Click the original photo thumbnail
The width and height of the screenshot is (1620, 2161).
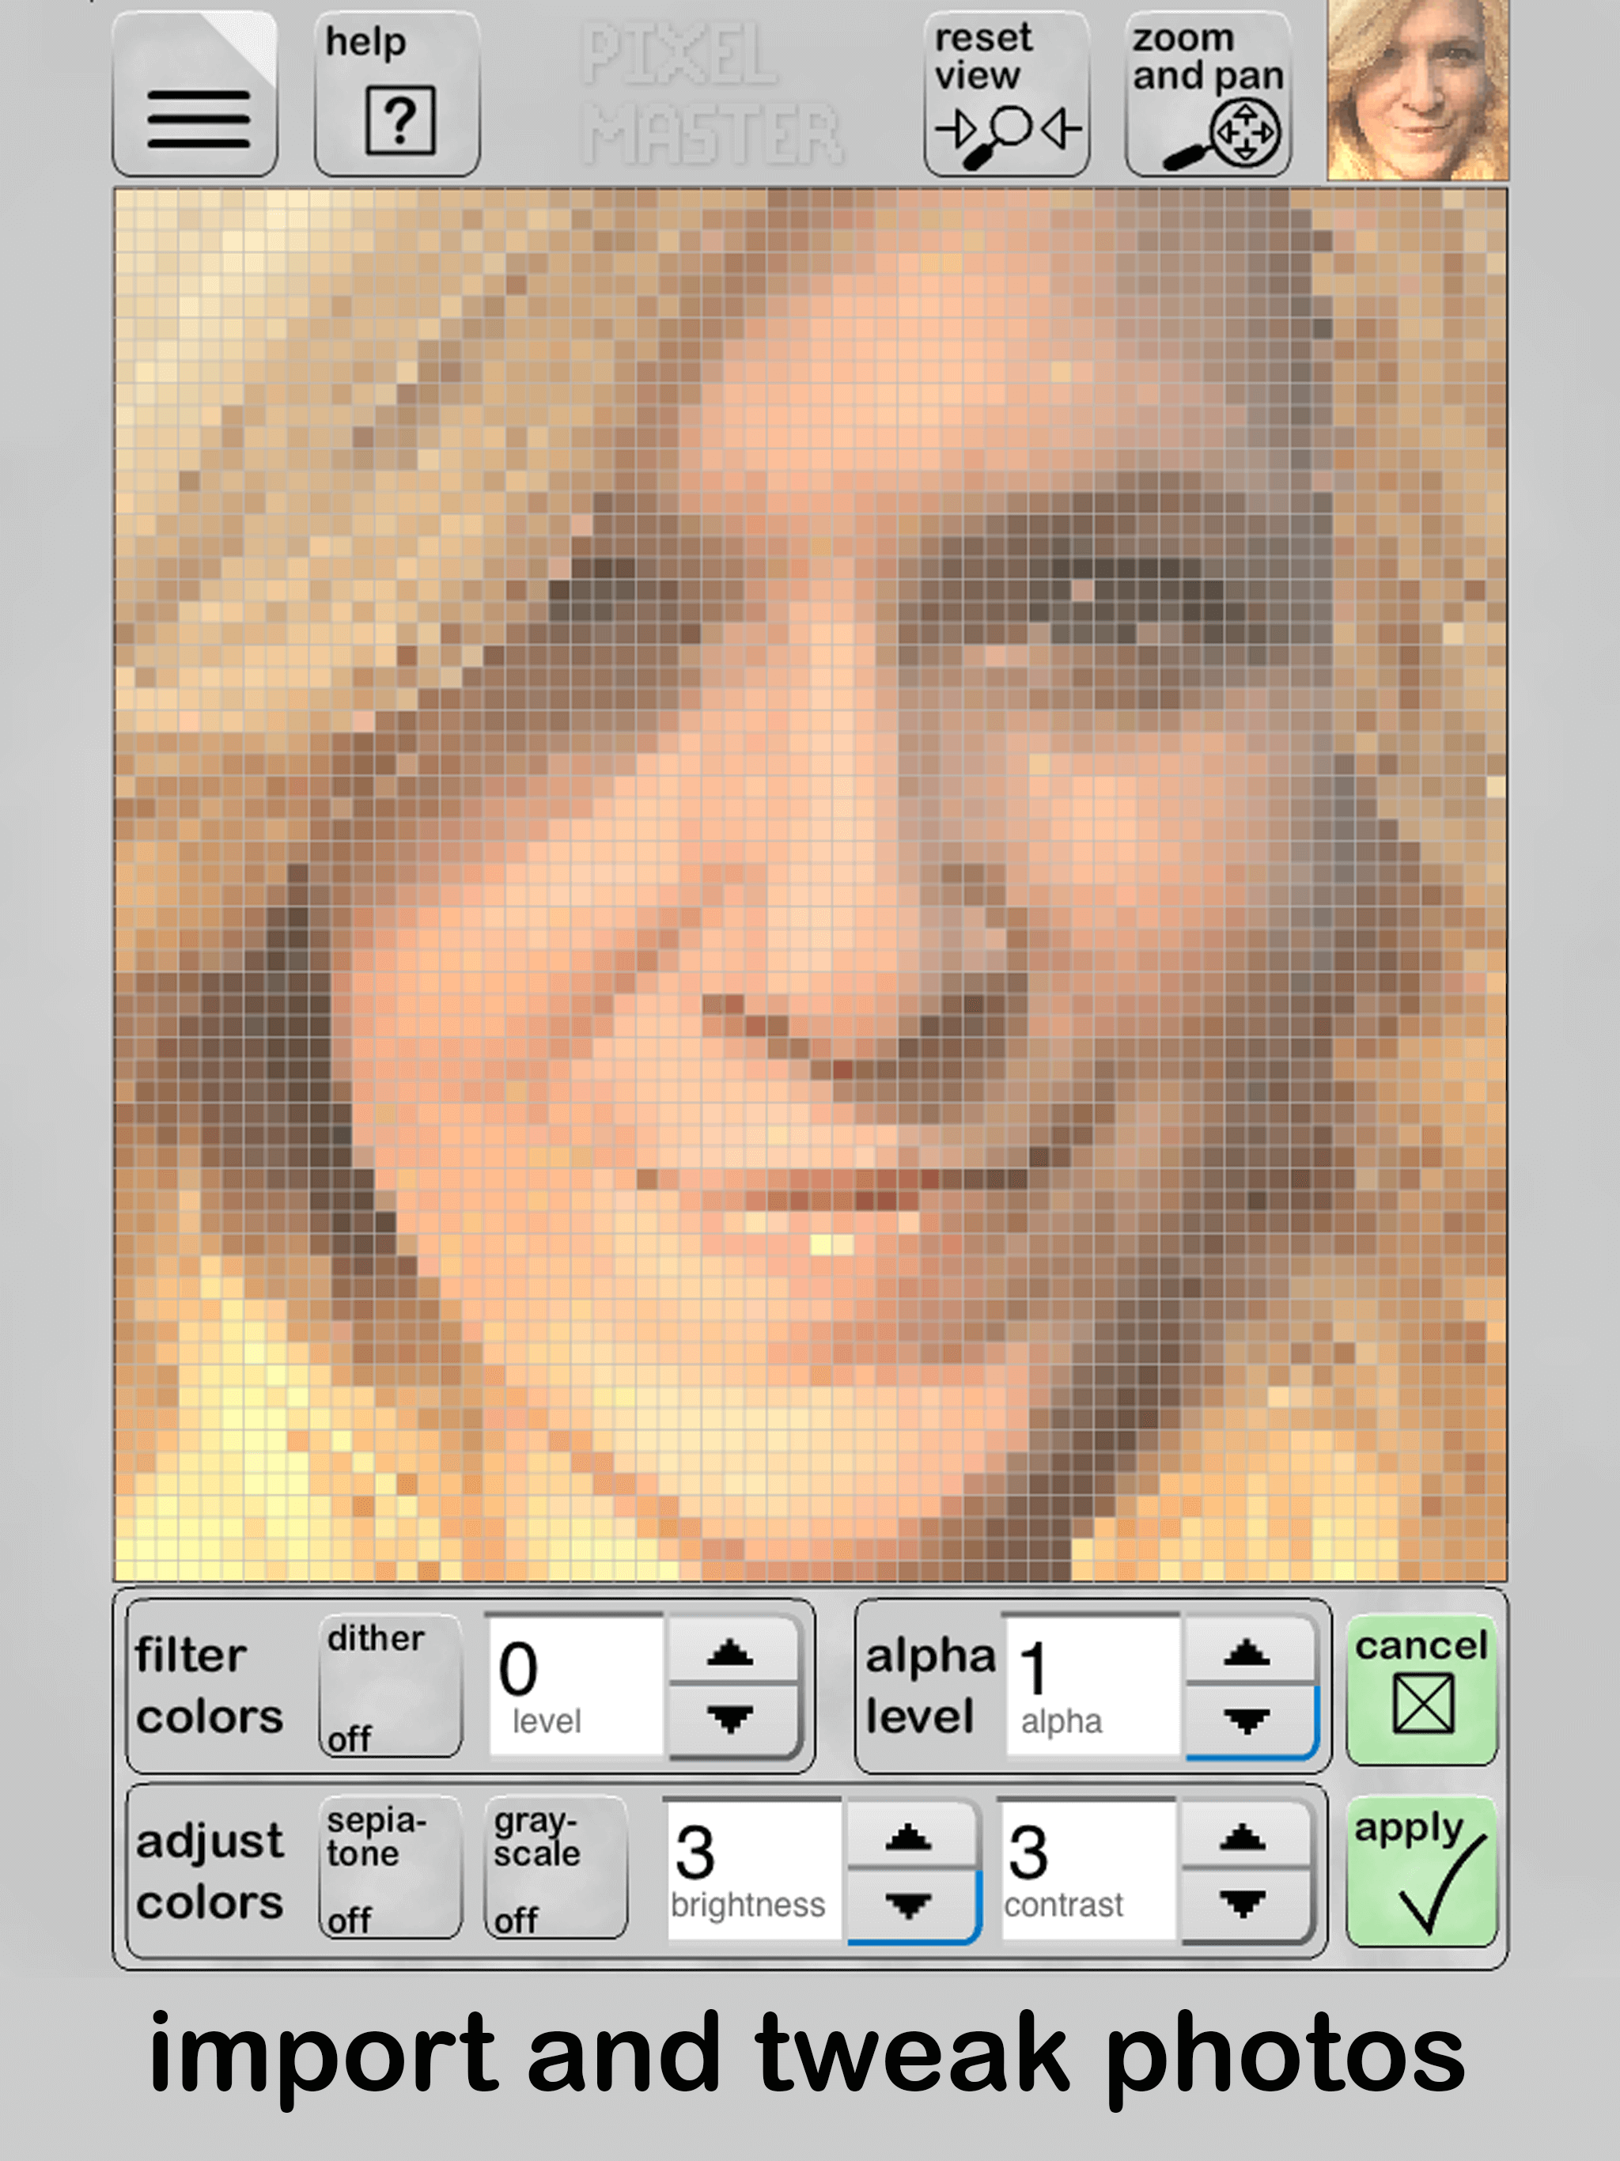pos(1417,90)
